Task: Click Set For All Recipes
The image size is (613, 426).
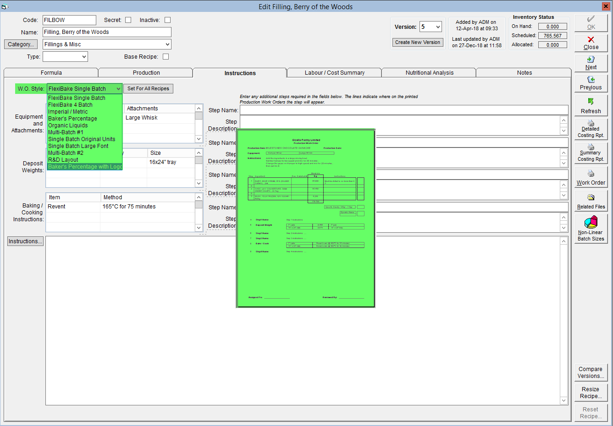Action: pos(148,89)
